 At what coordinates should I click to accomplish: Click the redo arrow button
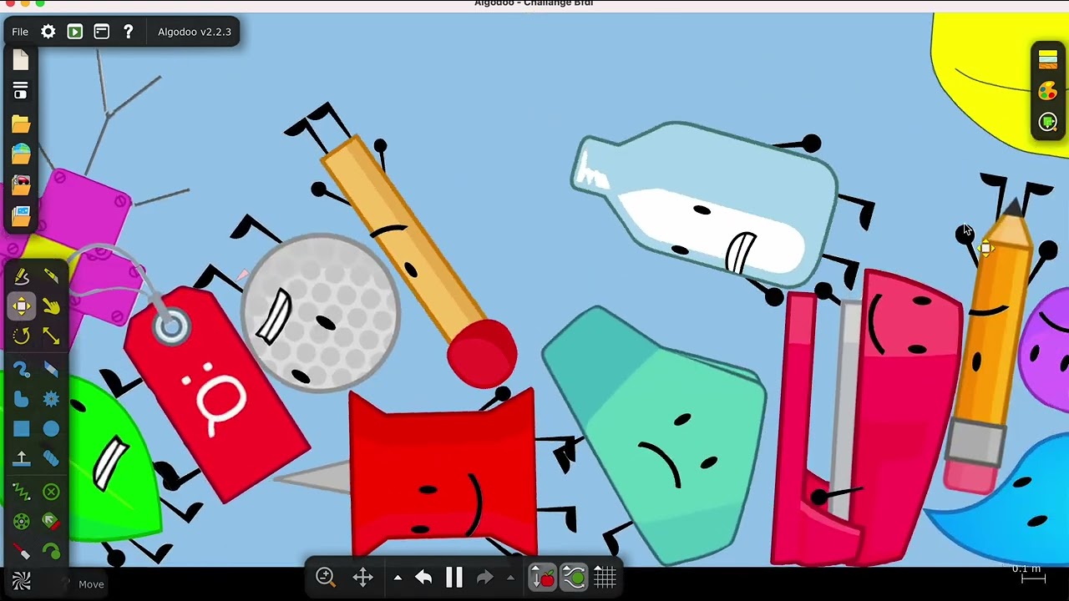[485, 577]
